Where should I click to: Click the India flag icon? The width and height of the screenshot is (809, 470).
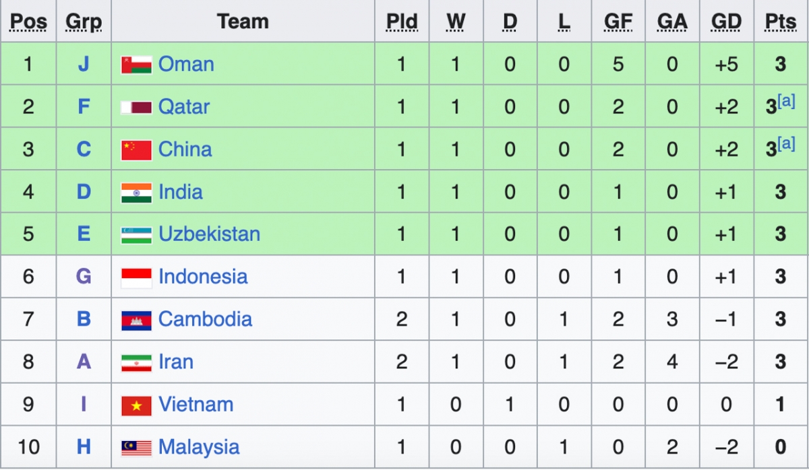click(x=136, y=193)
